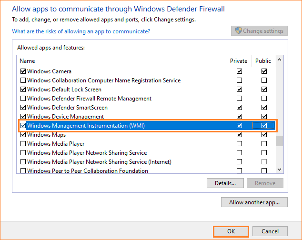
Task: Select the Windows Camera row text
Action: (x=49, y=71)
